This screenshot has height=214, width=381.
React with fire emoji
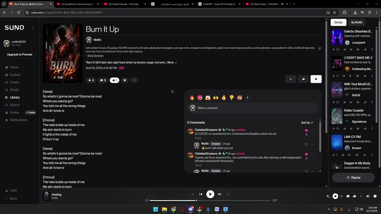click(192, 97)
